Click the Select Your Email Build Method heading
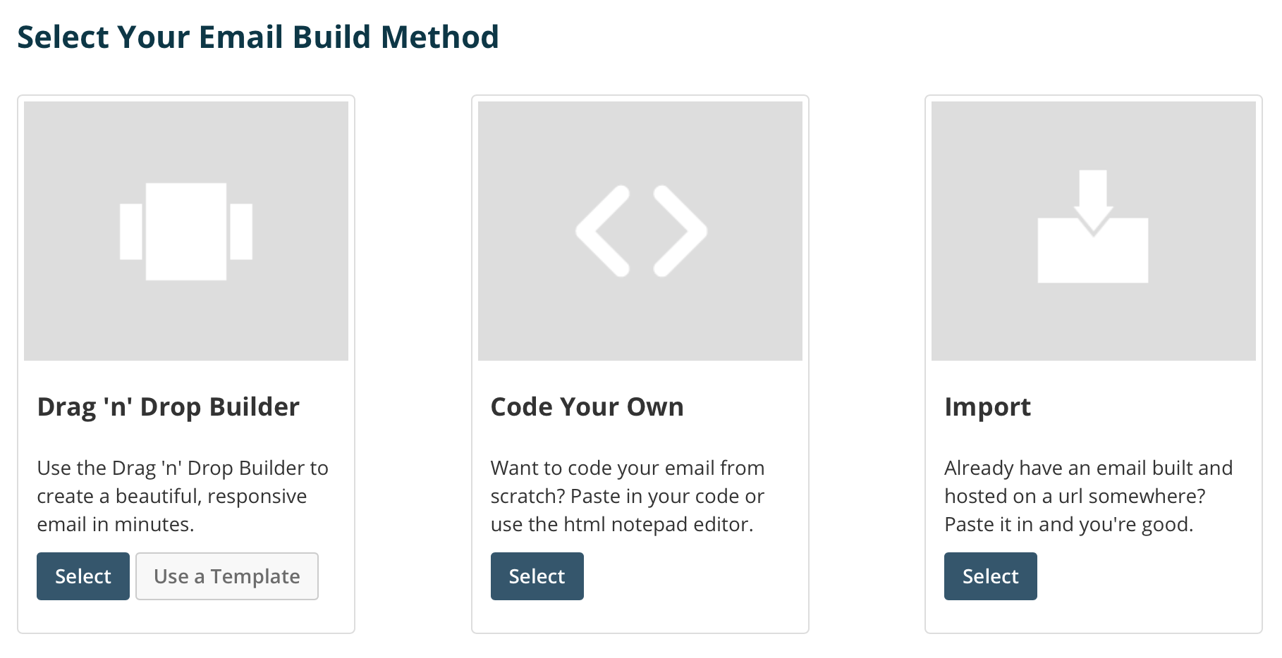The image size is (1282, 658). pos(258,37)
